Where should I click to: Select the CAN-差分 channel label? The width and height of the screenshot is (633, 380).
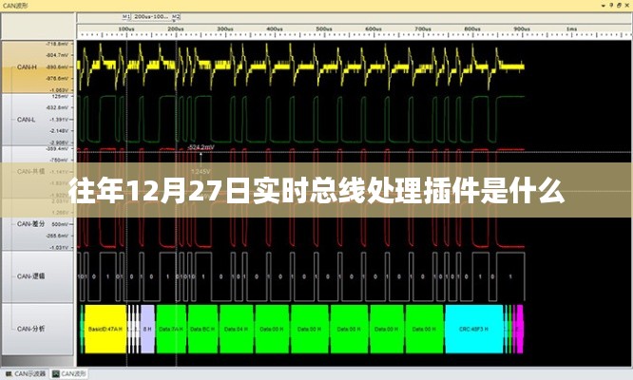30,224
